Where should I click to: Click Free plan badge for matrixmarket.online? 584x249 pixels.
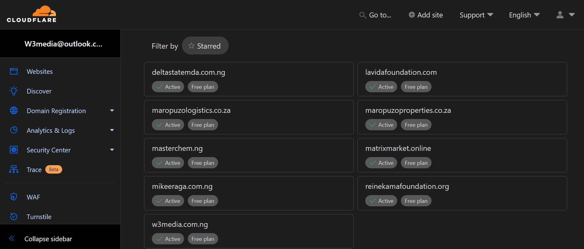[x=416, y=163]
